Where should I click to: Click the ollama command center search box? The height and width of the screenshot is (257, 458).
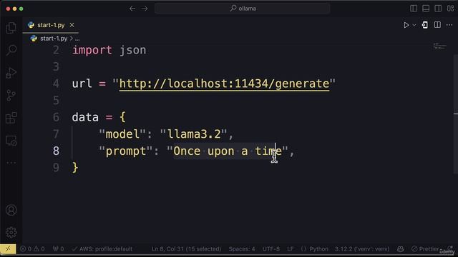click(243, 9)
